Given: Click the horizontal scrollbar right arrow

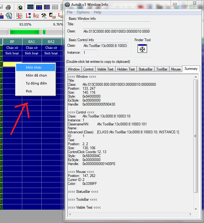Looking at the screenshot, I should click(x=190, y=214).
